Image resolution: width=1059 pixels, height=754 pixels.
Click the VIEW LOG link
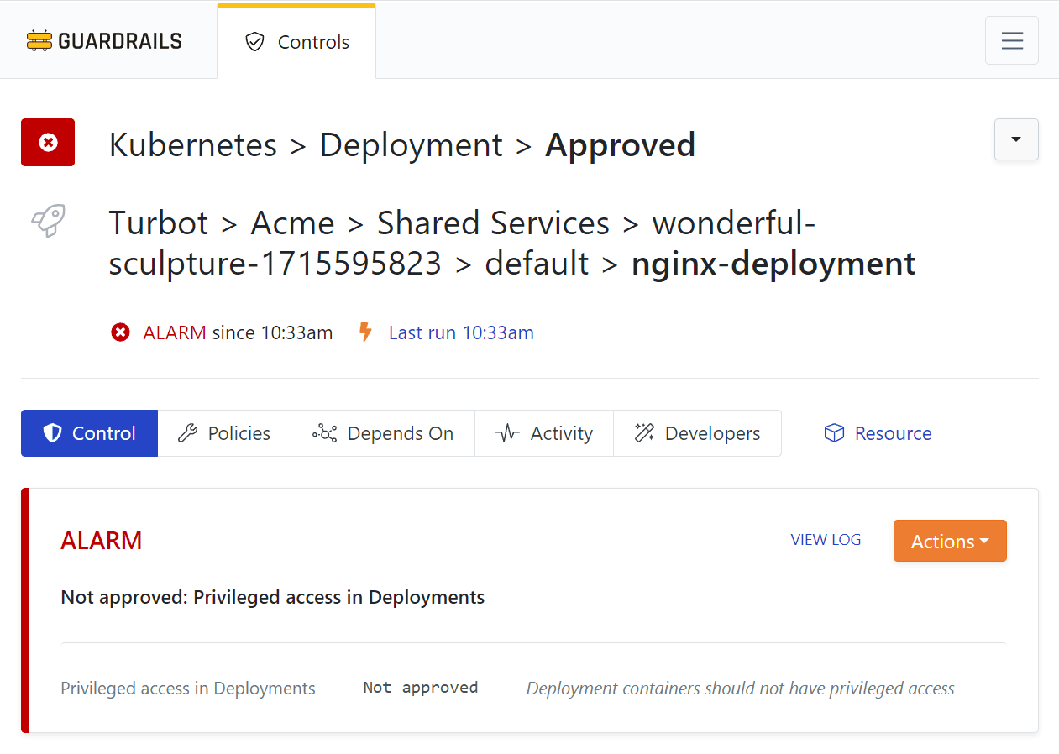(826, 540)
